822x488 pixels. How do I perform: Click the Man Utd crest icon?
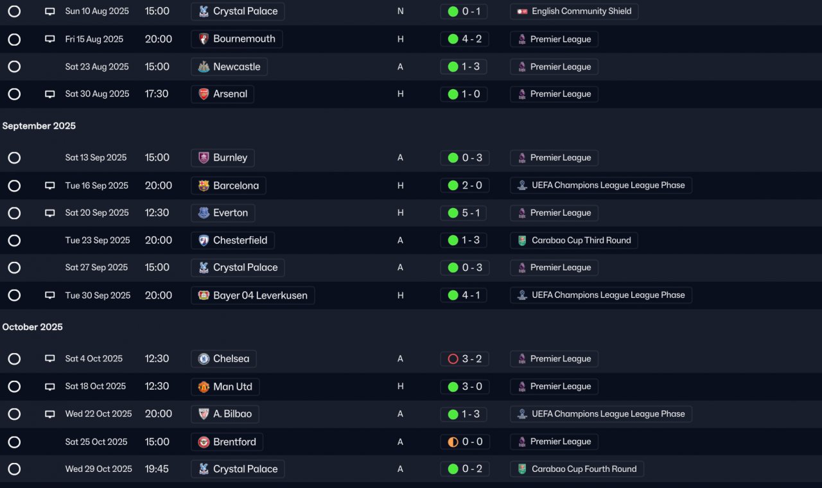(x=204, y=387)
